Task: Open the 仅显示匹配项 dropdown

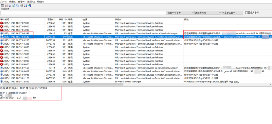Action: [x=232, y=13]
